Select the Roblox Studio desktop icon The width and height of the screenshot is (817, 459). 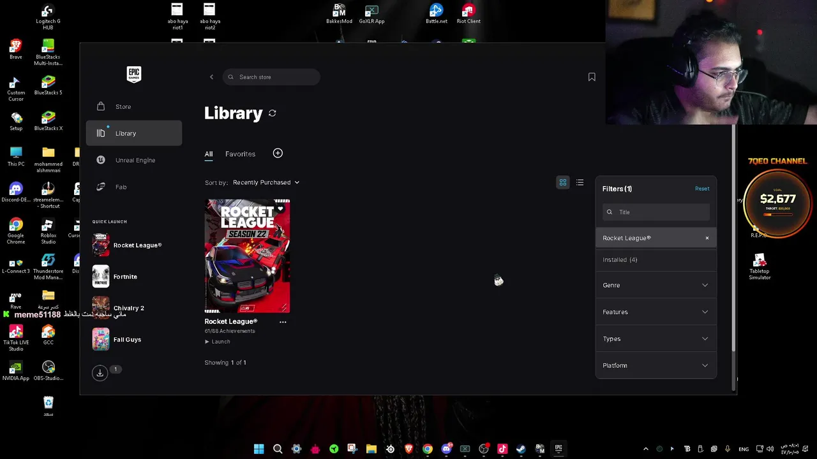[48, 231]
